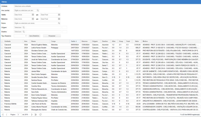Refresh the grid with reload icon
The width and height of the screenshot is (201, 117).
point(40,115)
